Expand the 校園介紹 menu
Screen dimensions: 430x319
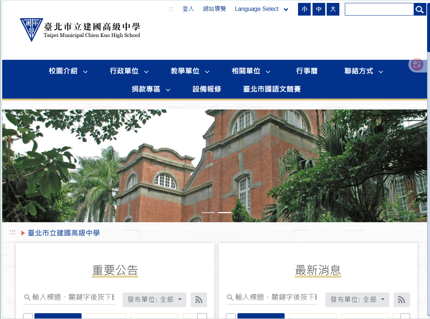tap(68, 71)
